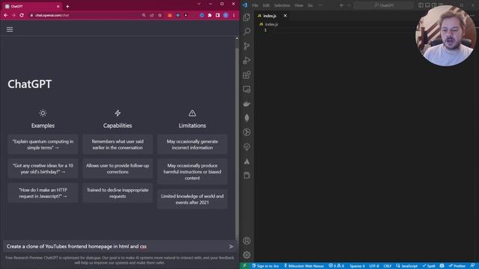479x269 pixels.
Task: Open the Chrome tab search chevron
Action: [x=199, y=4]
